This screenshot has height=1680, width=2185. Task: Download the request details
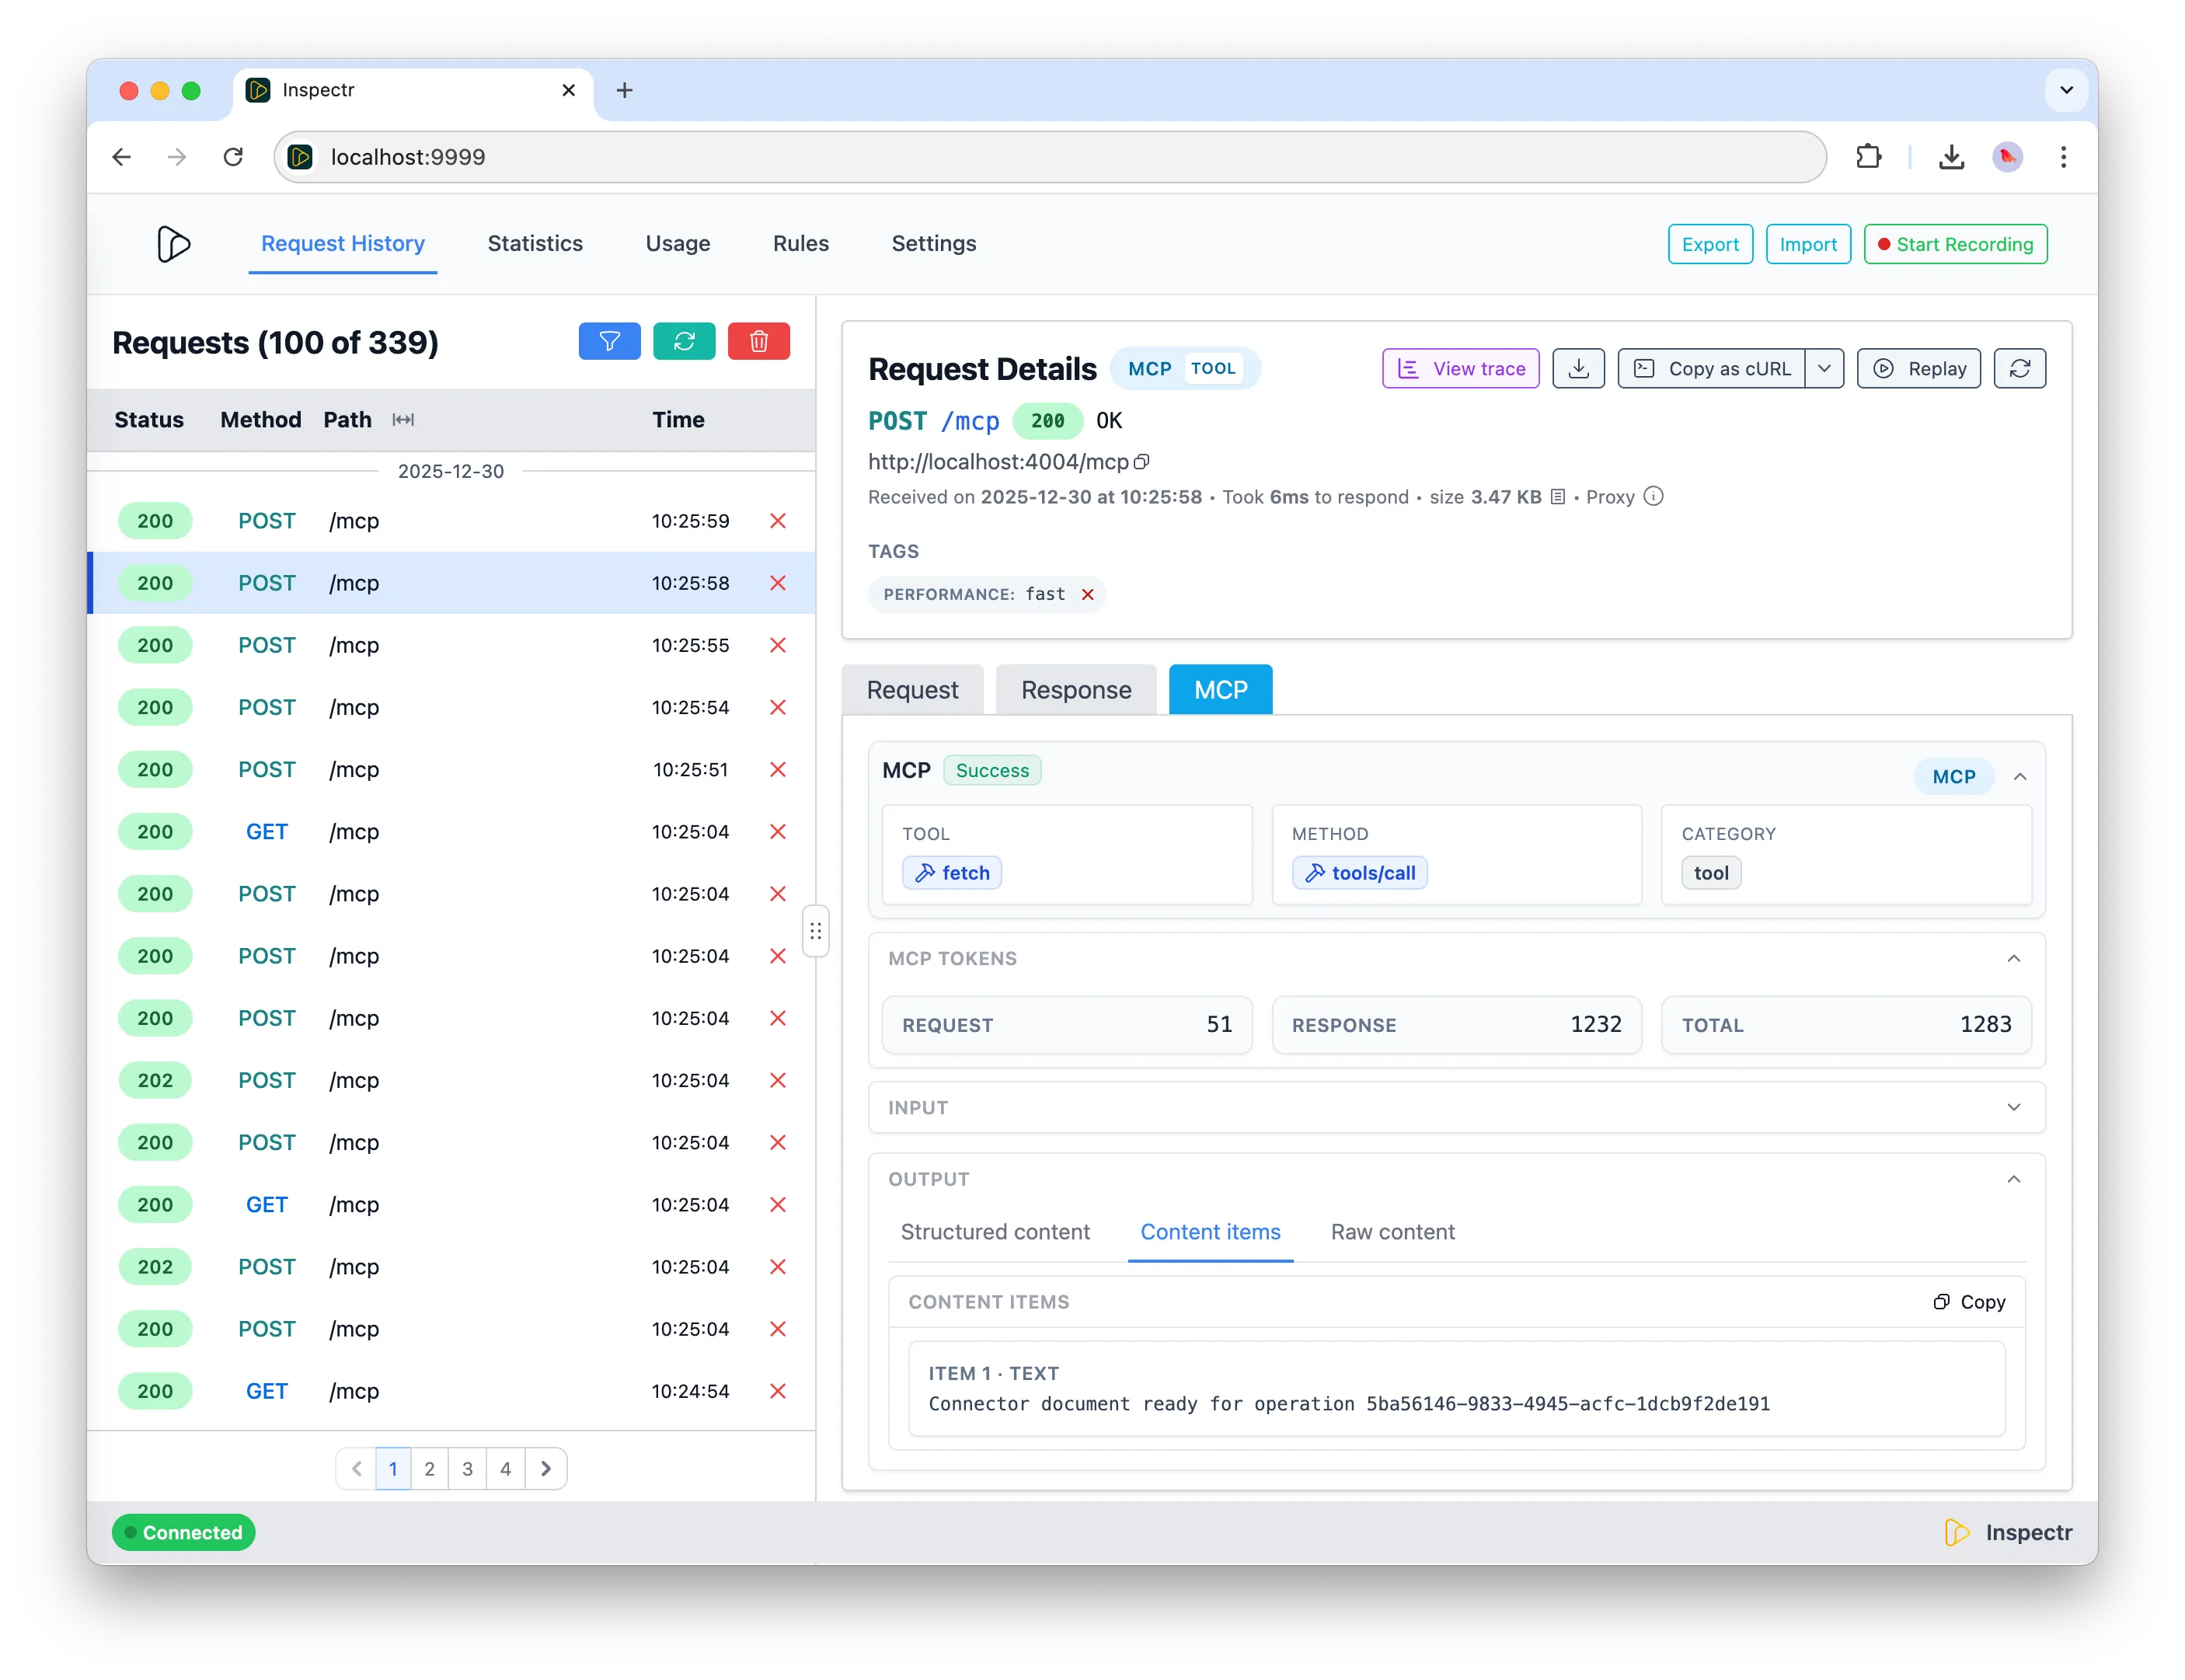click(1578, 368)
